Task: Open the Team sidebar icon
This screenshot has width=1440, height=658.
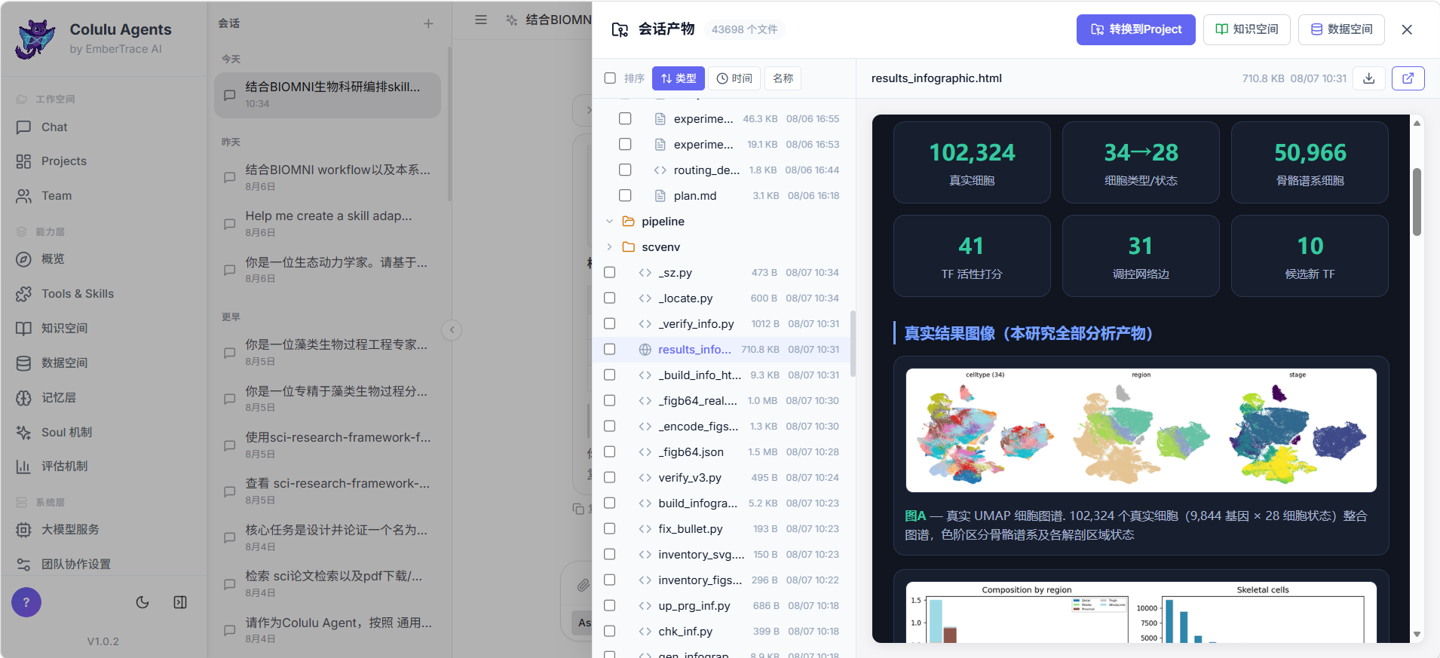Action: (x=23, y=196)
